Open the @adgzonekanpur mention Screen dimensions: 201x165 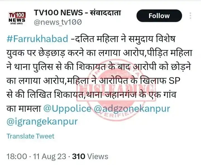(132, 109)
